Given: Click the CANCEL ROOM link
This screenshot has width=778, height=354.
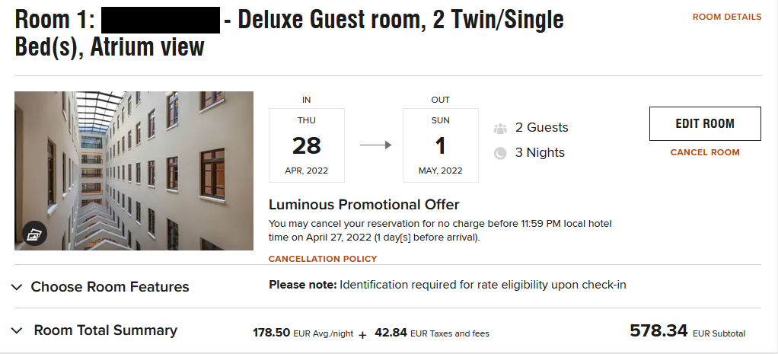Looking at the screenshot, I should point(705,152).
